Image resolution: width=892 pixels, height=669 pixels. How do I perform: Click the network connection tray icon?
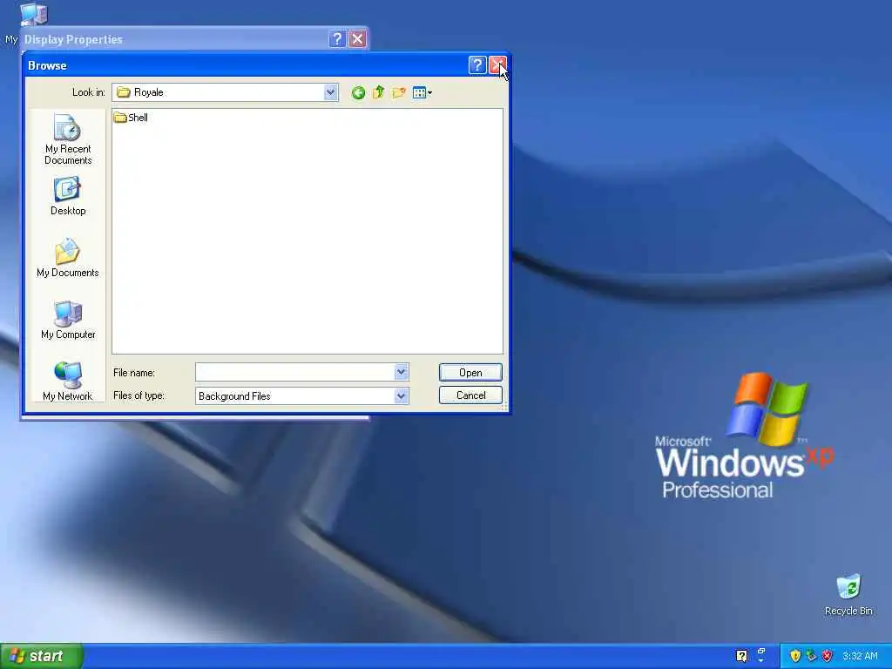811,656
